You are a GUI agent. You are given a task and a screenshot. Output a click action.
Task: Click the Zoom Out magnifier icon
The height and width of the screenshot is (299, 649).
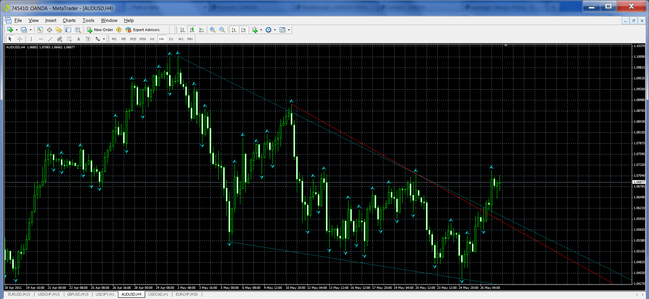(x=222, y=30)
